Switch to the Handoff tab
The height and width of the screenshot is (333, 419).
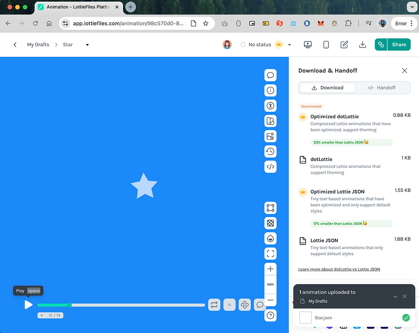(x=382, y=88)
